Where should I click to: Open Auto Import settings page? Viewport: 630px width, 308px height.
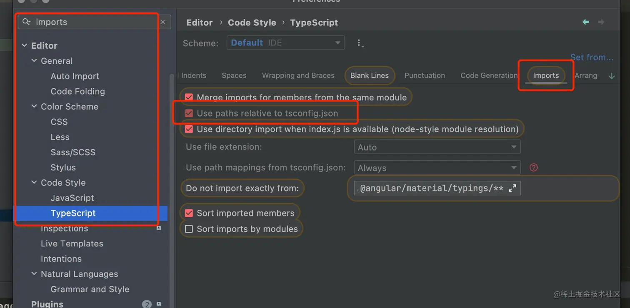(75, 76)
